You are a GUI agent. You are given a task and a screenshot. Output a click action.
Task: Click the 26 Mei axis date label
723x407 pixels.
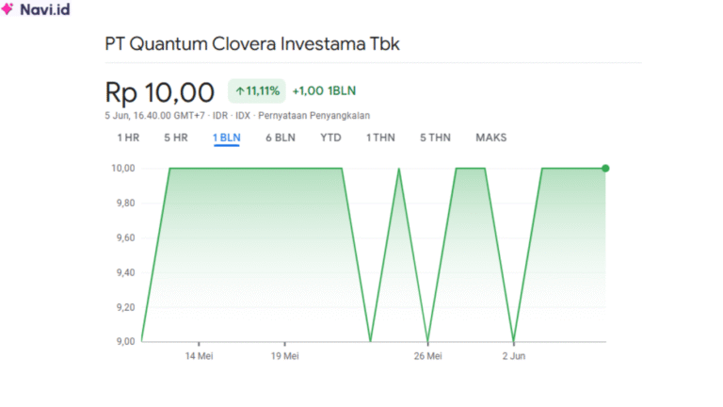point(427,356)
